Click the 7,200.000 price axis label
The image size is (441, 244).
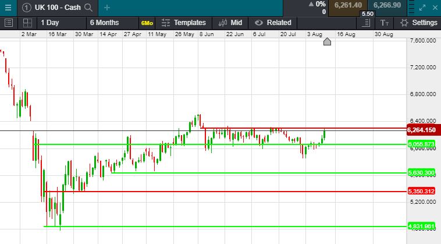[x=423, y=68]
